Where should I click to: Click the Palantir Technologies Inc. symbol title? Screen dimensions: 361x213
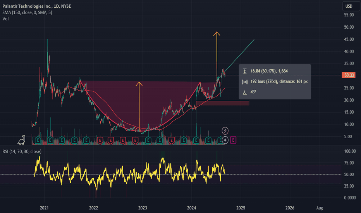(x=37, y=6)
